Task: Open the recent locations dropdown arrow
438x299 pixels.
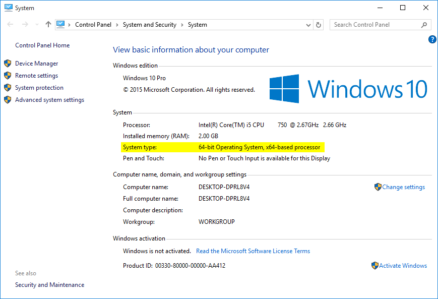Action: (37, 25)
